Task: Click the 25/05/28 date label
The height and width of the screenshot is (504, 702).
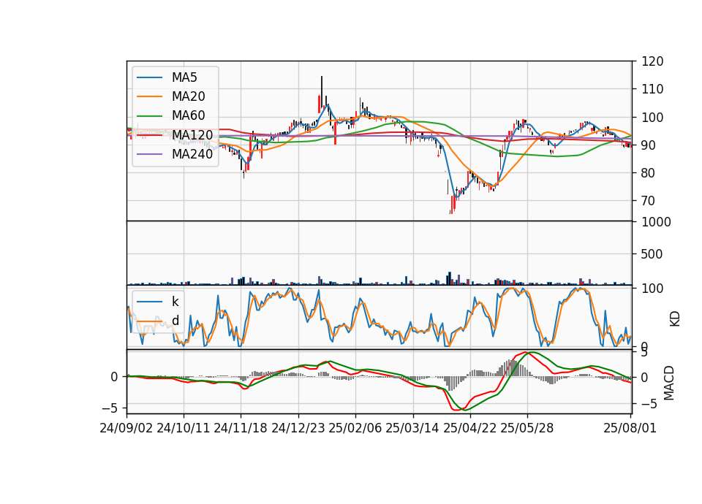Action: (x=527, y=428)
